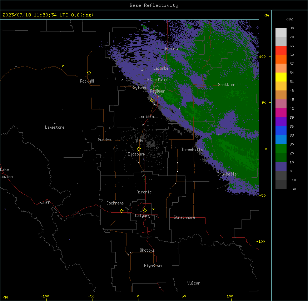Click the ThreeHills label

coord(192,149)
